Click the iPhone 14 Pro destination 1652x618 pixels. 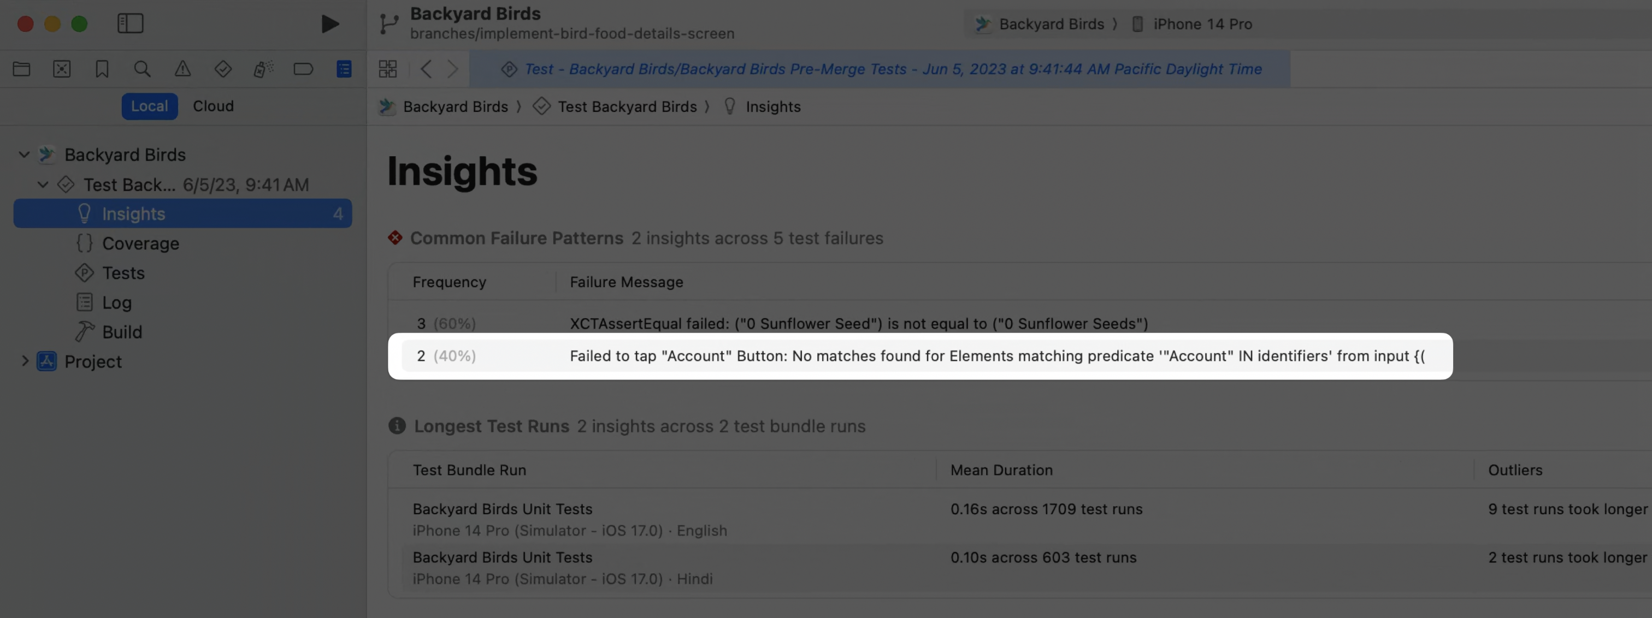coord(1202,23)
